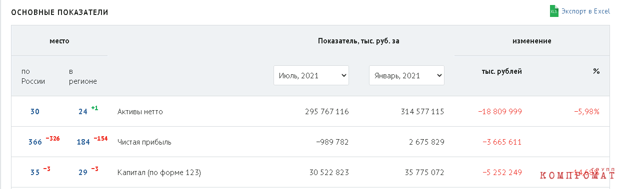This screenshot has width=620, height=189.
Task: Select the Чистая прибыль row label
Action: [x=144, y=142]
